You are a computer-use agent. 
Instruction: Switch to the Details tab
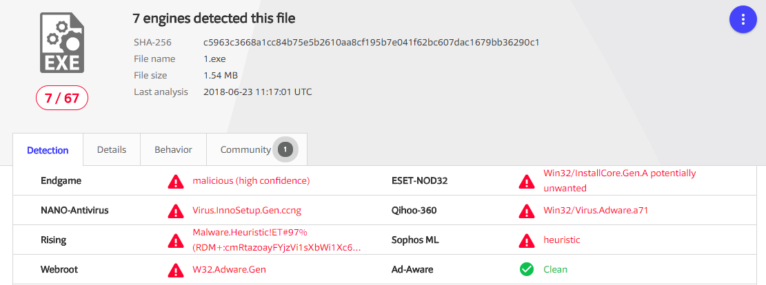pyautogui.click(x=112, y=149)
